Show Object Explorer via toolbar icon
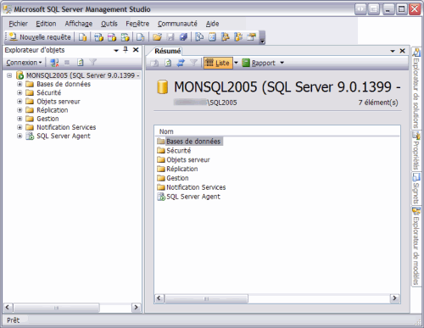 pyautogui.click(x=226, y=37)
